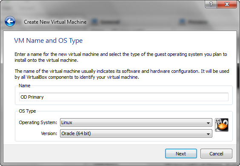Screen dimensions: 240x166
Task: Proceed by clicking the Next button
Action: (x=181, y=154)
